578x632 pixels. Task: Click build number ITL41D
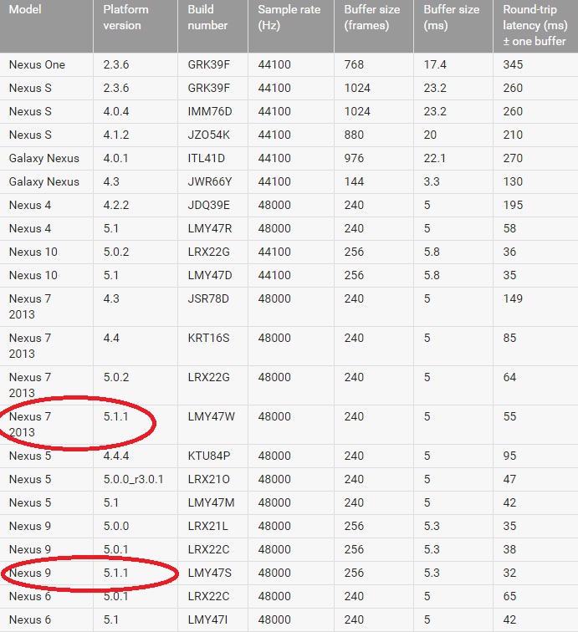206,158
